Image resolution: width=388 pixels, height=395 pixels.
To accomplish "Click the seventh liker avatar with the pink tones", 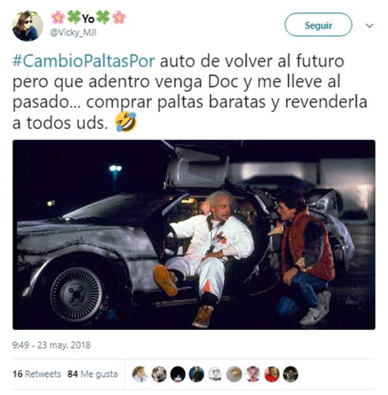I will (x=253, y=374).
